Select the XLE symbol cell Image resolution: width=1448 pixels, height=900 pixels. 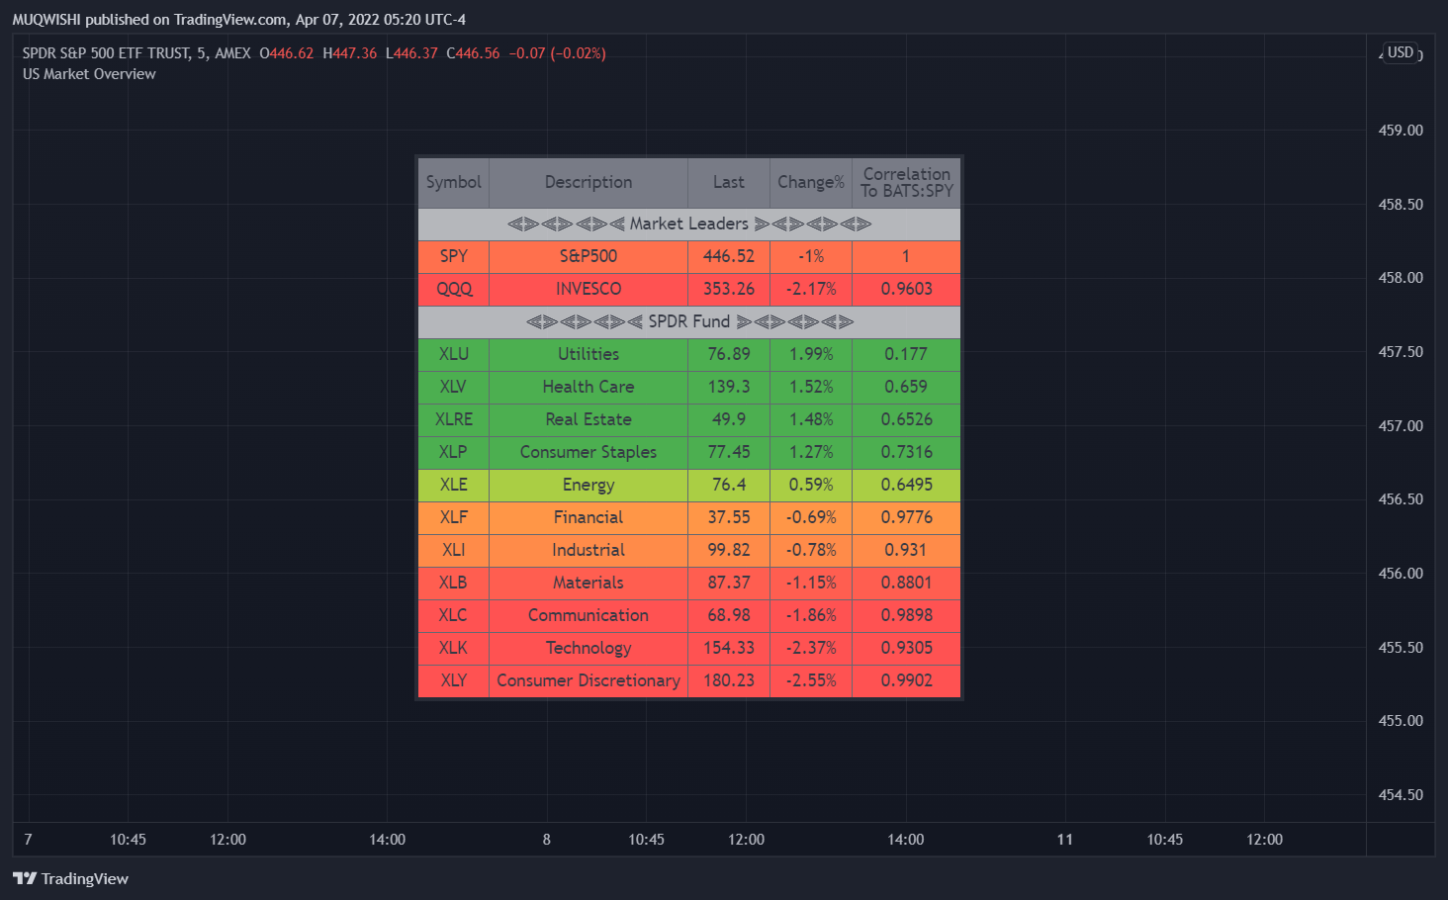(x=454, y=485)
